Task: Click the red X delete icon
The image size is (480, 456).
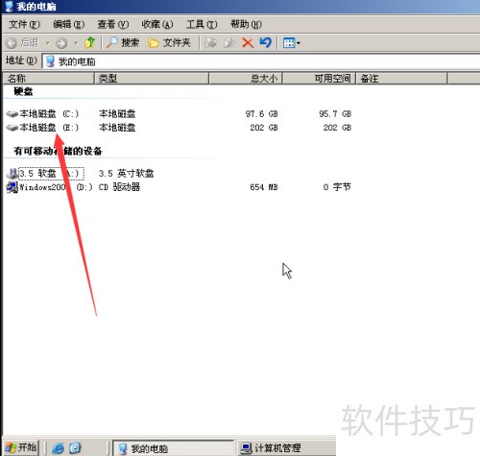Action: click(248, 43)
